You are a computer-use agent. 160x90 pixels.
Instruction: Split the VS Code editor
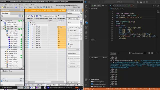pos(158,6)
